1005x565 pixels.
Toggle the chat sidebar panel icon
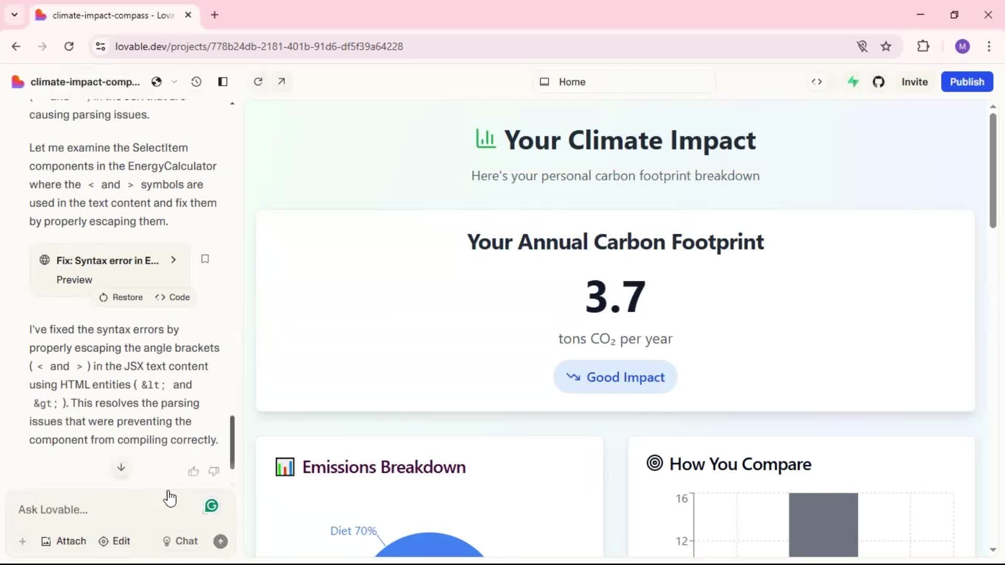(x=223, y=82)
